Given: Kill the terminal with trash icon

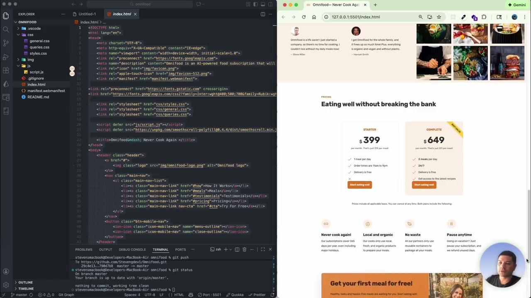Looking at the screenshot, I should tap(244, 250).
